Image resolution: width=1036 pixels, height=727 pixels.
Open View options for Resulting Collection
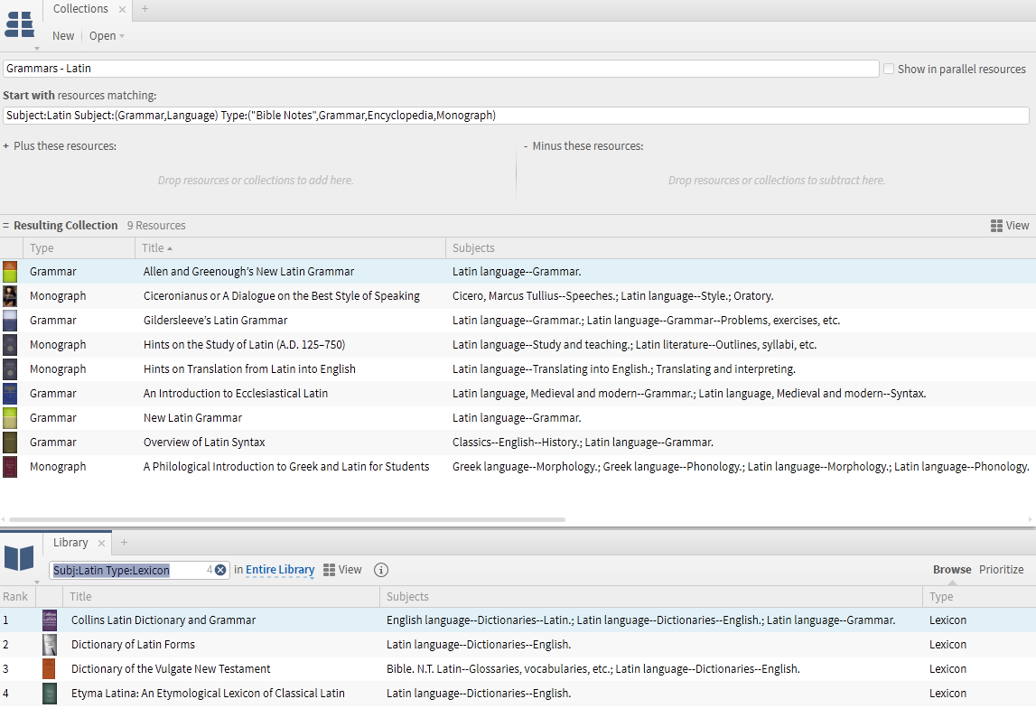[1010, 226]
